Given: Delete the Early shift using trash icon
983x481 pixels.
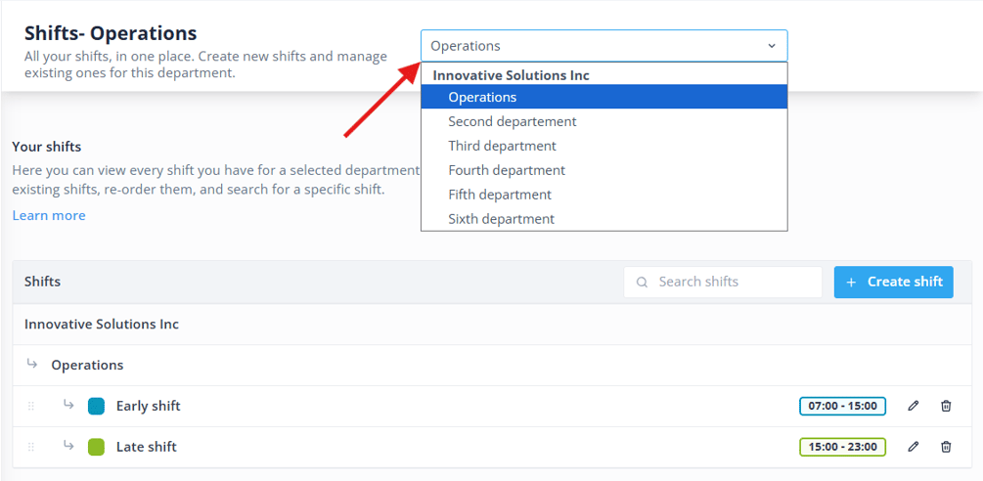Looking at the screenshot, I should [x=946, y=406].
